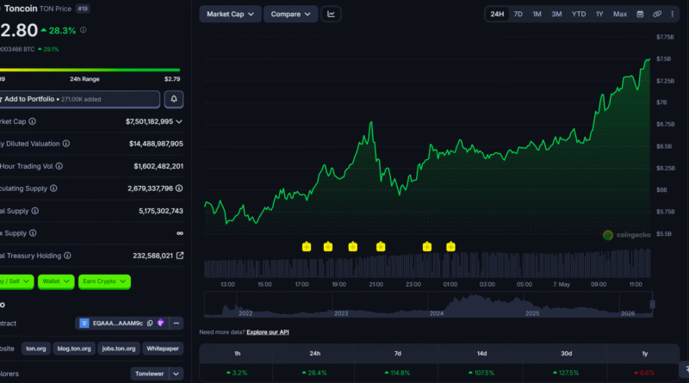Open the blog.ton.org link
The width and height of the screenshot is (689, 383).
(x=74, y=349)
